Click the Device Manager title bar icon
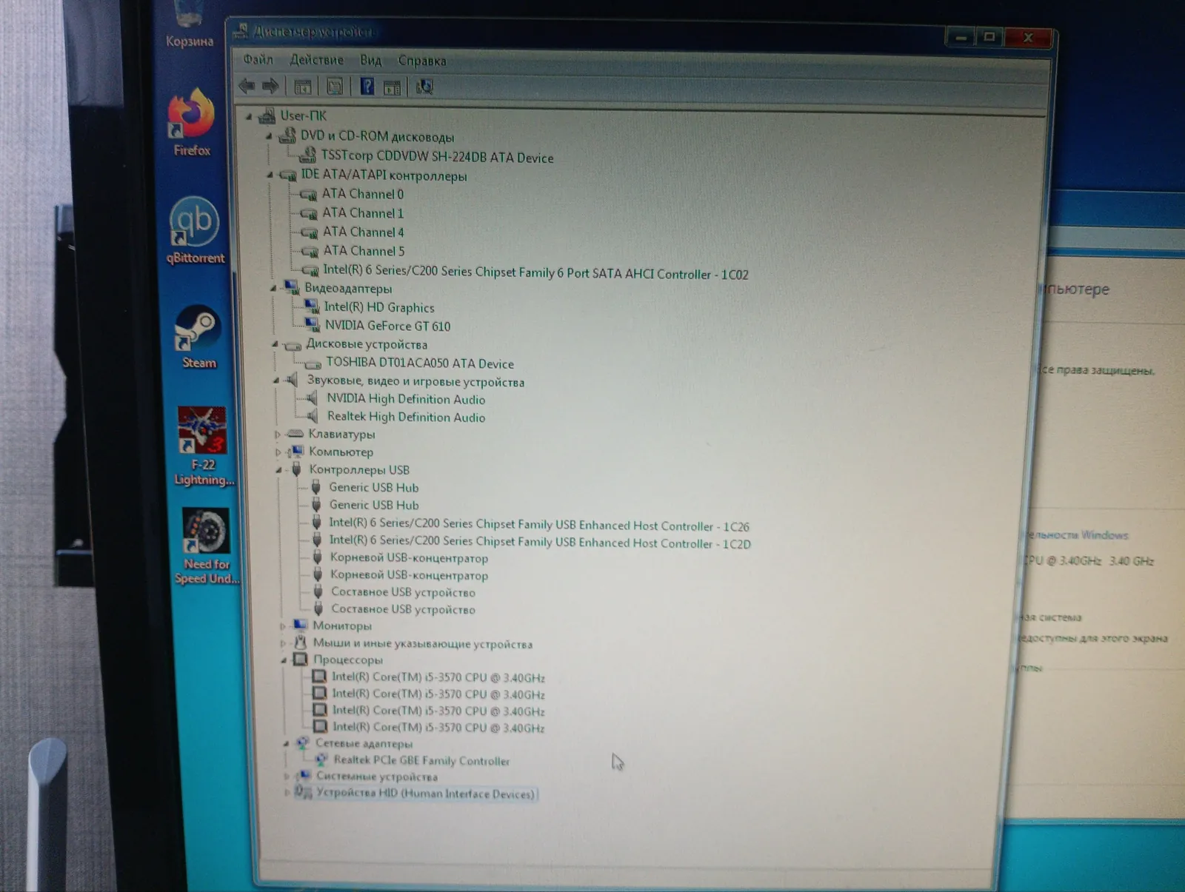 [x=240, y=31]
